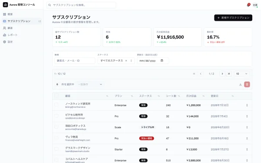Image resolution: width=261 pixels, height=163 pixels.
Task: Clear the status filter with X
Action: click(126, 61)
